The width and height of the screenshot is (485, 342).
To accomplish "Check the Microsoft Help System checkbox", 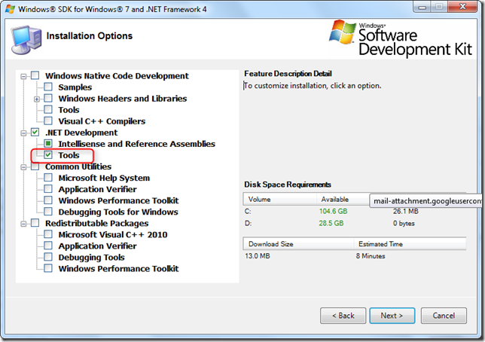I will 48,177.
